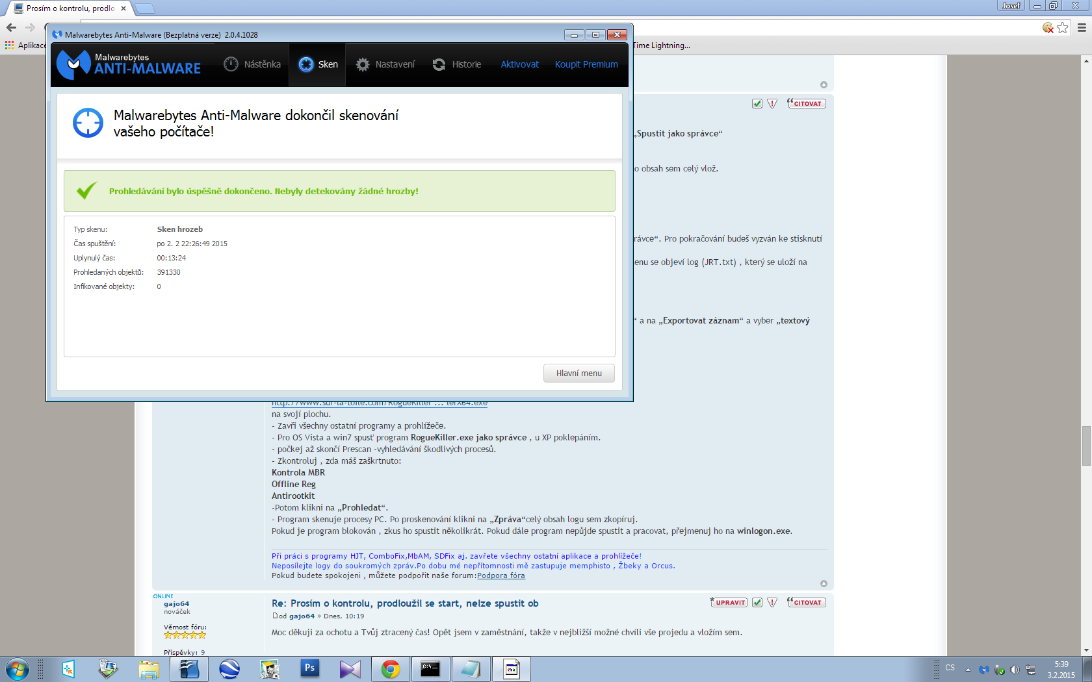Click the Malwarebytes icon in the system tray
Screen dimensions: 1092x682
point(984,670)
